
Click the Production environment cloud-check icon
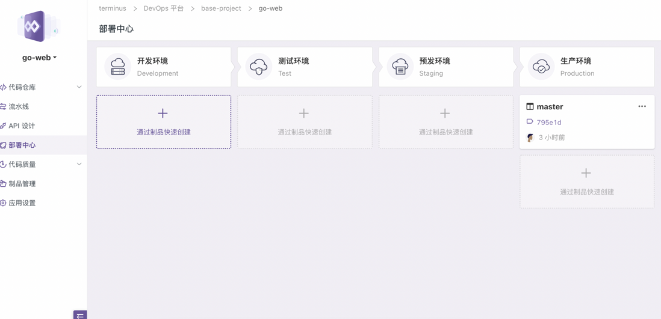pyautogui.click(x=541, y=67)
